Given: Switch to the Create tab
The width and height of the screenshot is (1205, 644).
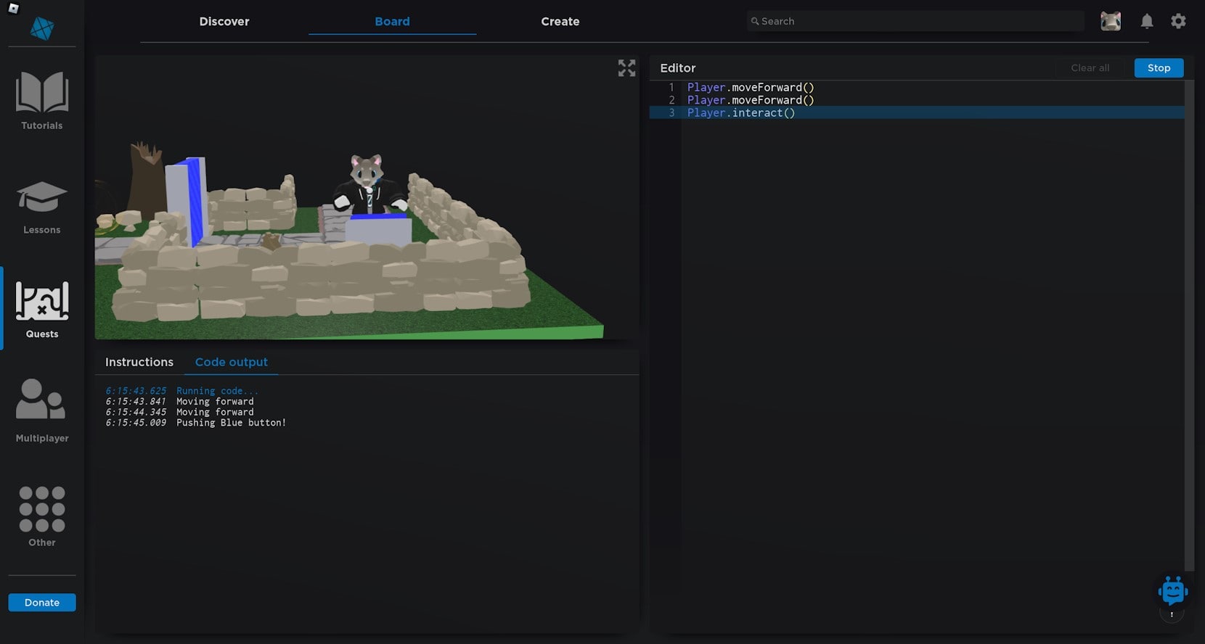Looking at the screenshot, I should [560, 22].
